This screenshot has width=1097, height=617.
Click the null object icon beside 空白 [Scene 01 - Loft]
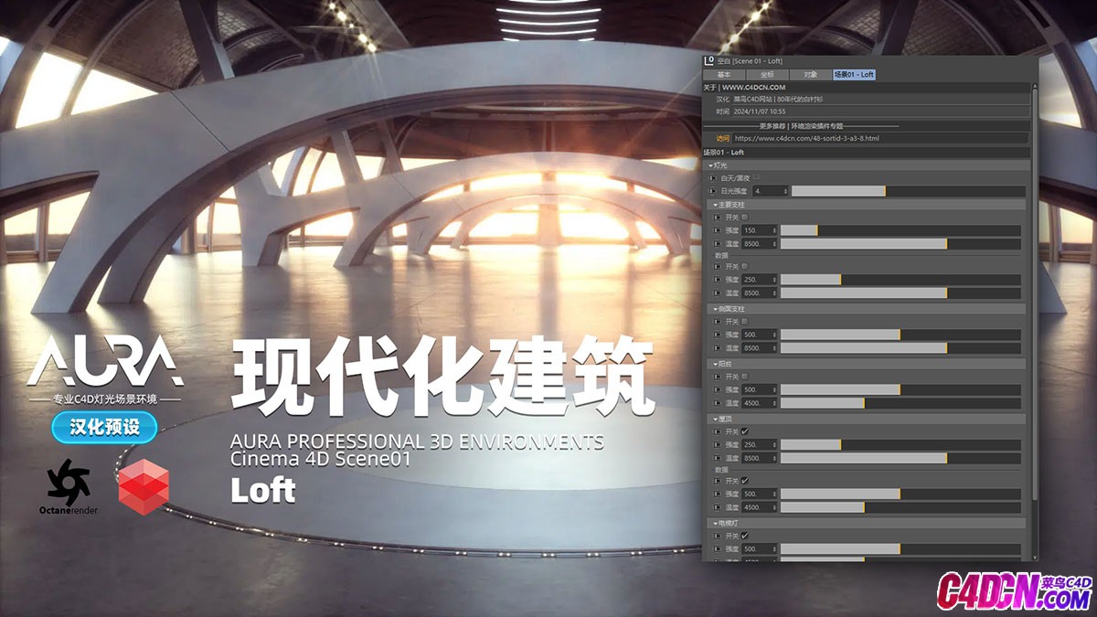point(708,61)
